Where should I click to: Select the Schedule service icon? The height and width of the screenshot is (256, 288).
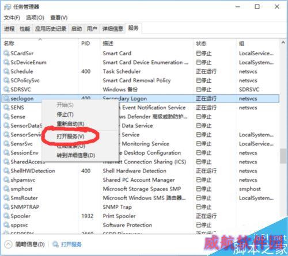7,71
